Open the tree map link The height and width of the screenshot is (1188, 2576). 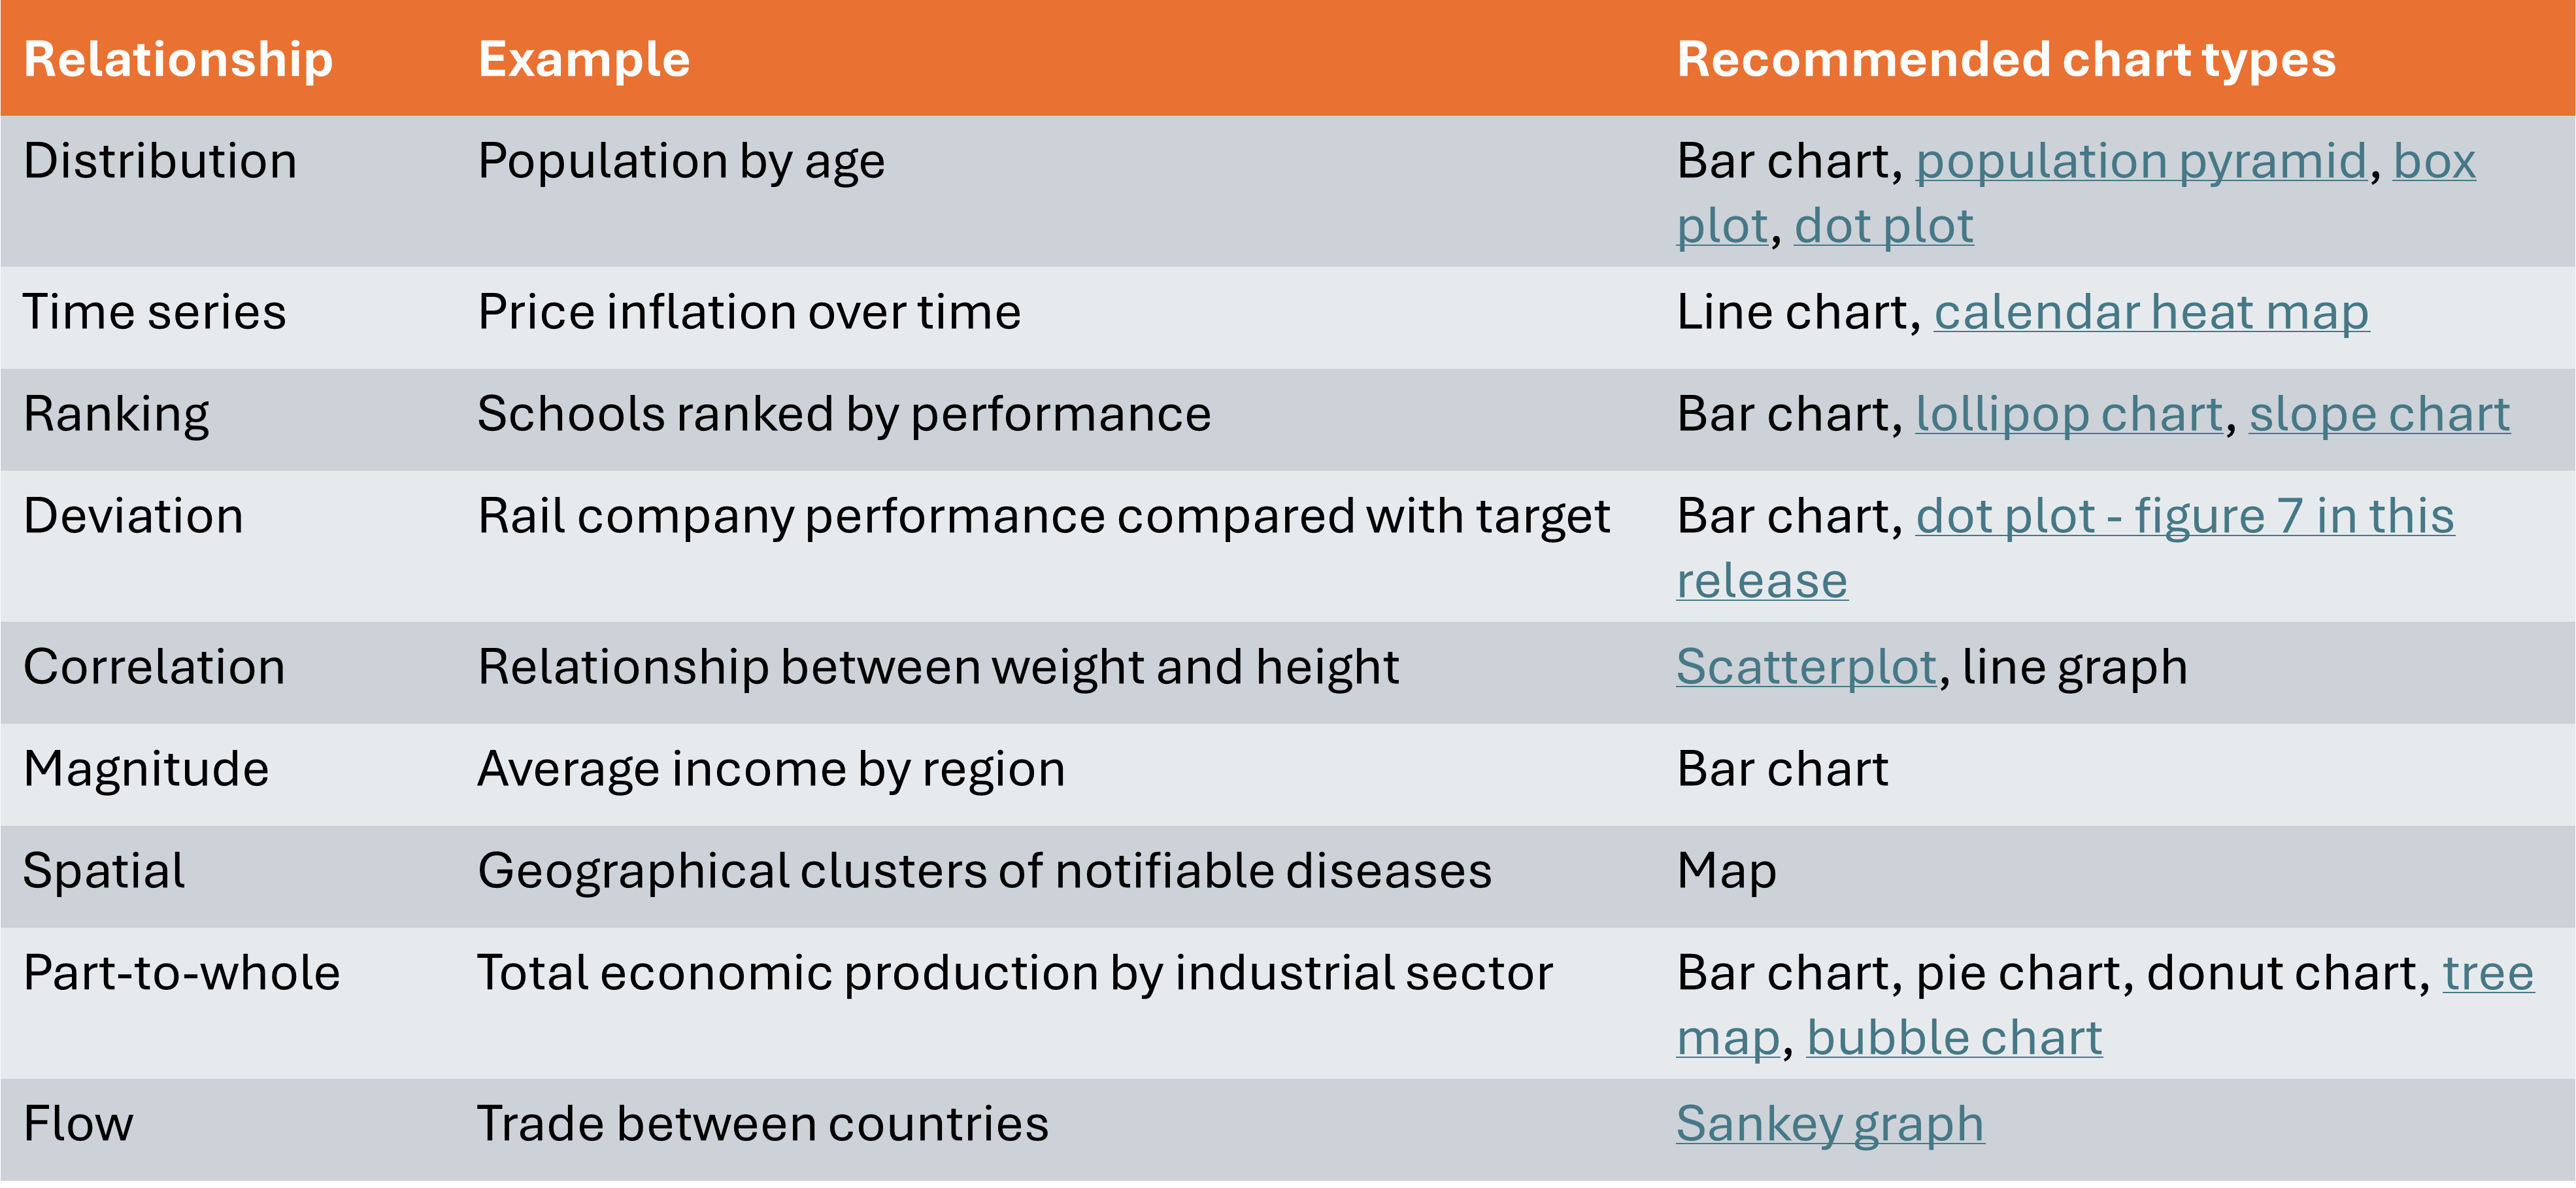tap(2488, 974)
